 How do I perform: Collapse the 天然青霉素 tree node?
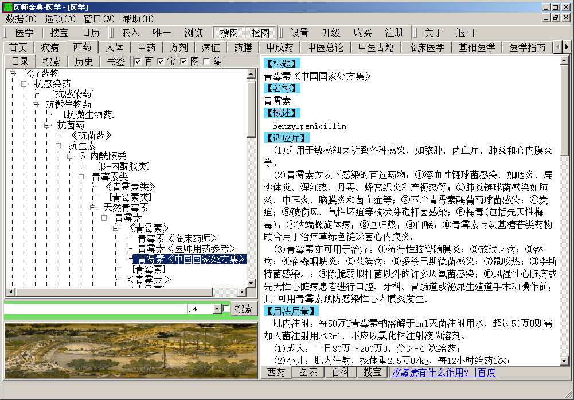[93, 207]
